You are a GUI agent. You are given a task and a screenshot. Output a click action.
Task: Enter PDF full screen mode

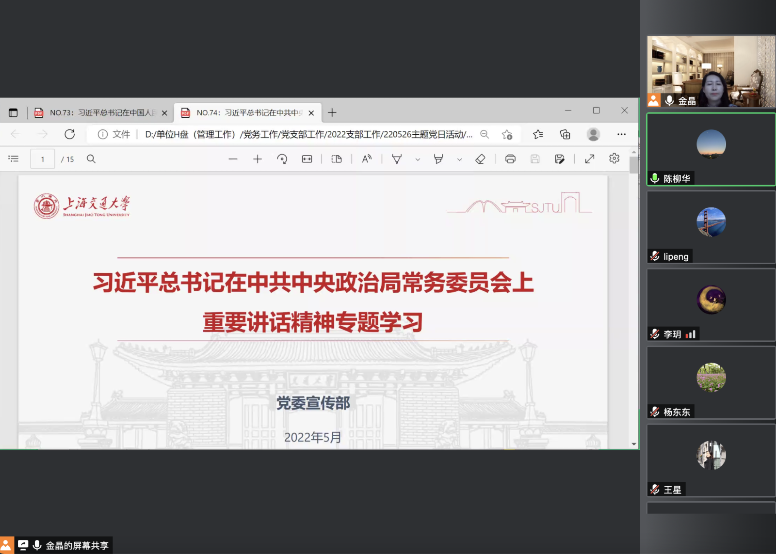[590, 159]
